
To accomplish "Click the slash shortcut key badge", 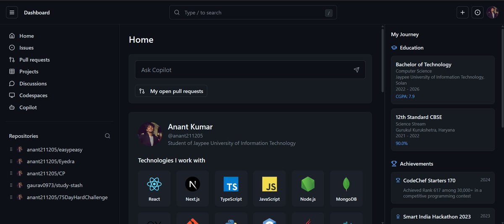I will point(329,13).
